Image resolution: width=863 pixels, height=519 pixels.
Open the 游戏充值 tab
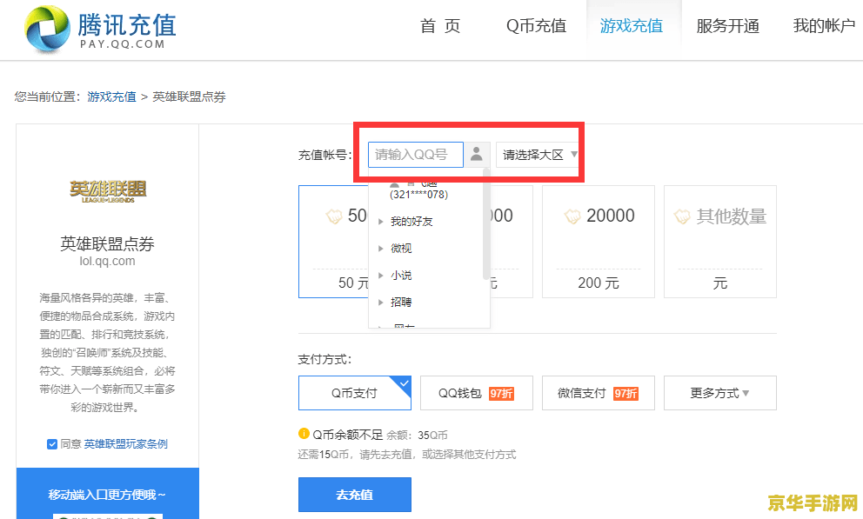632,26
